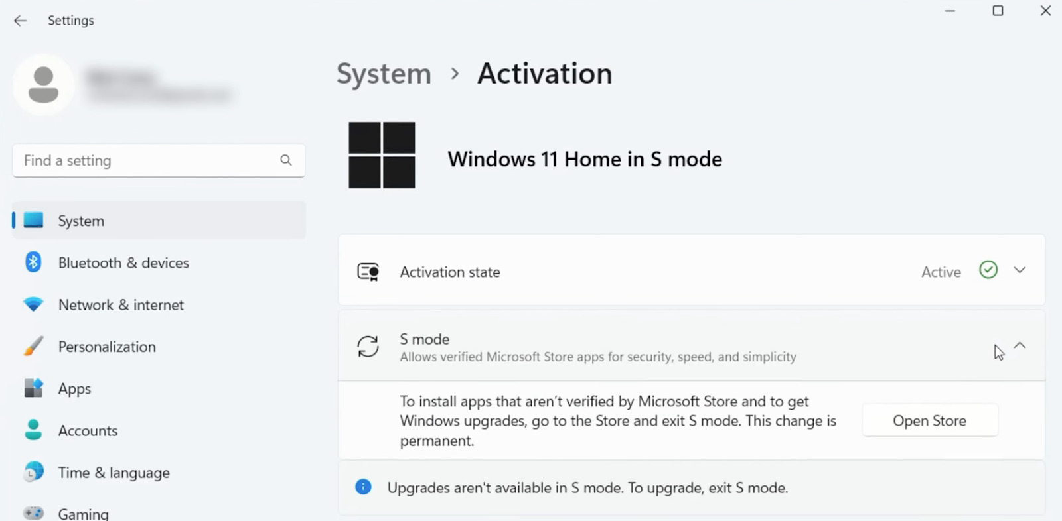Expand the Activation state chevron

point(1020,270)
